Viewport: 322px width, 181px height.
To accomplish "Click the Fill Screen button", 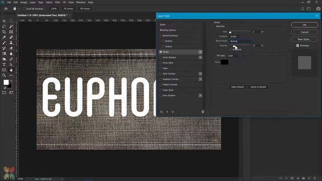I will tap(85, 9).
